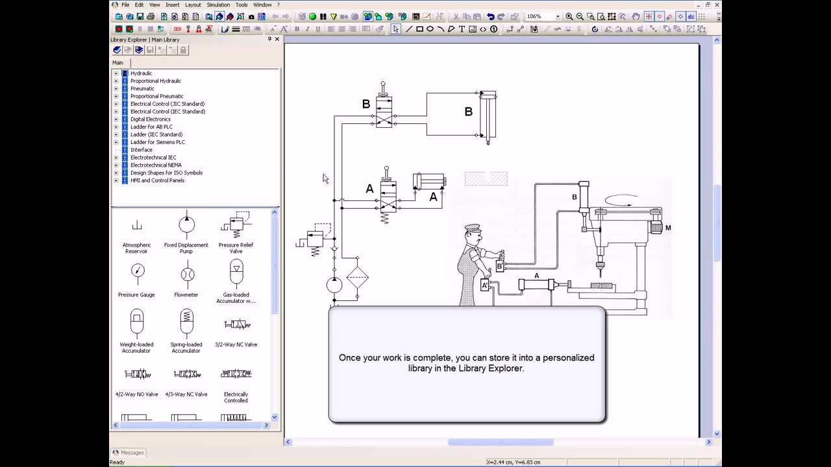Screen dimensions: 831x467
Task: Expand the Ladder for Siemens PLC node
Action: (116, 142)
